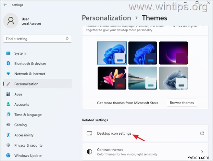Collapse the current theme dropdown chevron
The image size is (213, 161).
[x=202, y=25]
